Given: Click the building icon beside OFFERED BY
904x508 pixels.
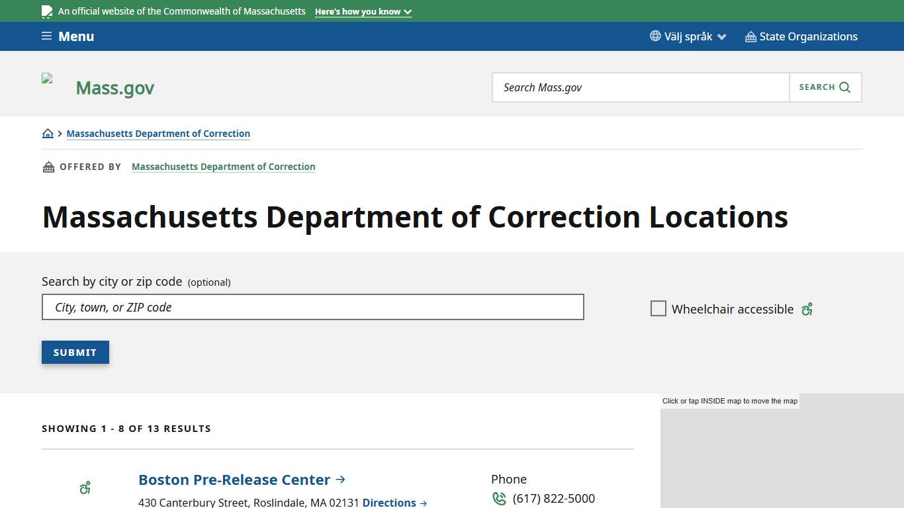Looking at the screenshot, I should click(48, 166).
